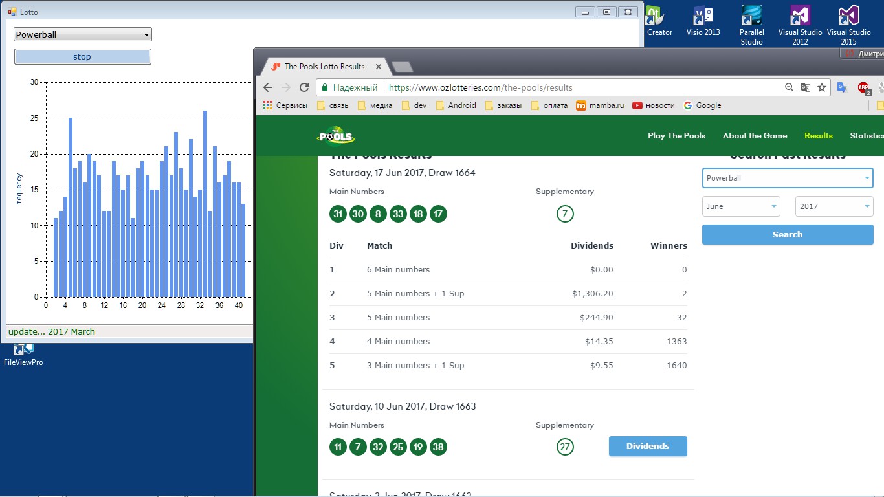The image size is (884, 497).
Task: Open the June month dropdown
Action: click(x=741, y=206)
